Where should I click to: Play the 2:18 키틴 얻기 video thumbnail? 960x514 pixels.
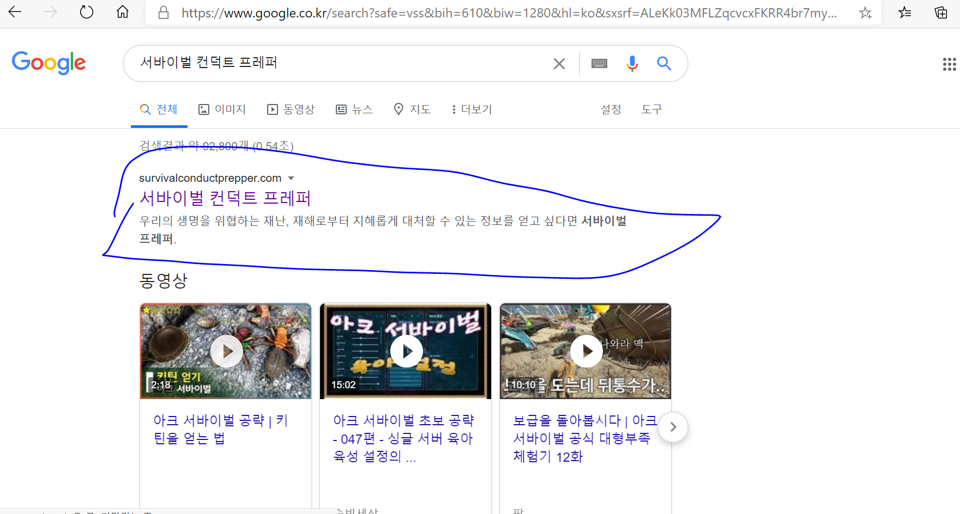[226, 351]
